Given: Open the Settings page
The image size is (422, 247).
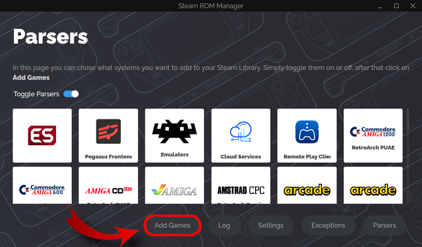Looking at the screenshot, I should tap(271, 225).
